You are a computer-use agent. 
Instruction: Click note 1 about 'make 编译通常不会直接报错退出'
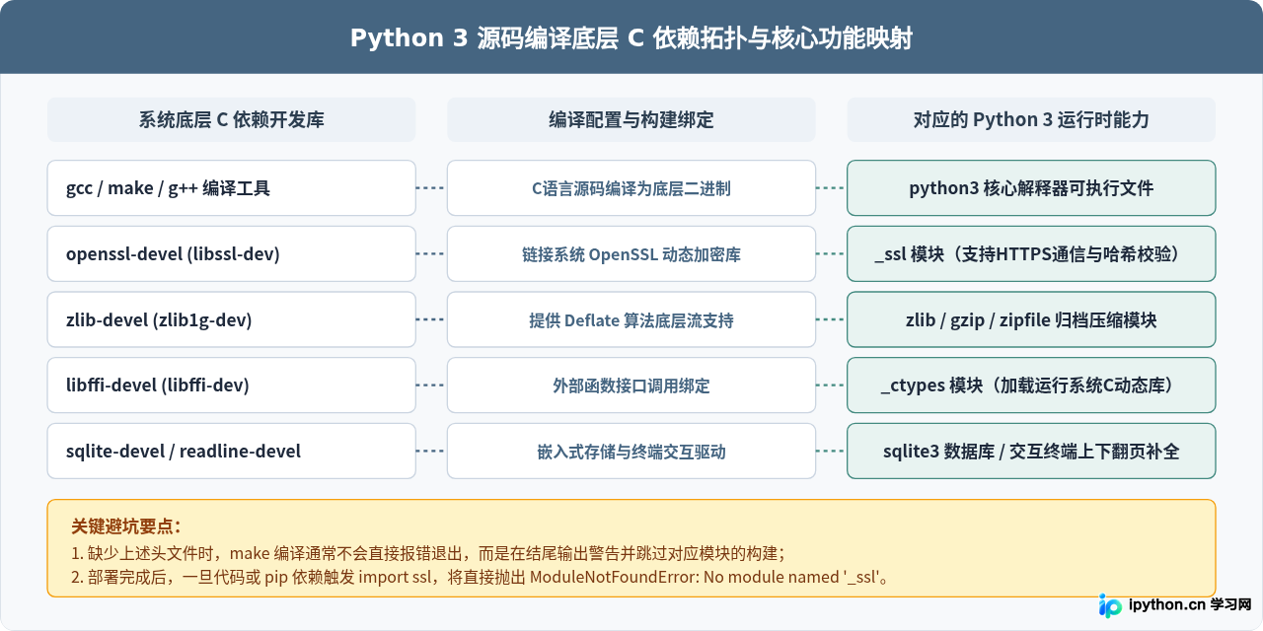pyautogui.click(x=428, y=553)
